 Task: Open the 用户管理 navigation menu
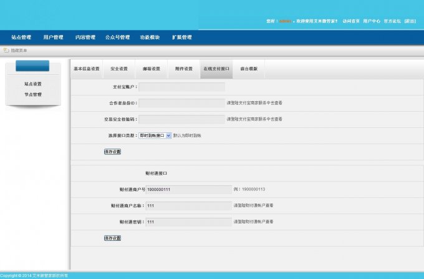pyautogui.click(x=53, y=37)
